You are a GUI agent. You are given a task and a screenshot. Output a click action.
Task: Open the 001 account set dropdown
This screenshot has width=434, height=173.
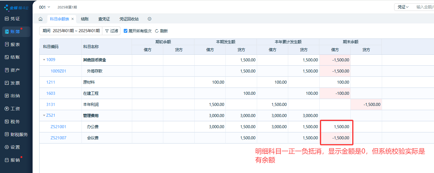point(45,7)
